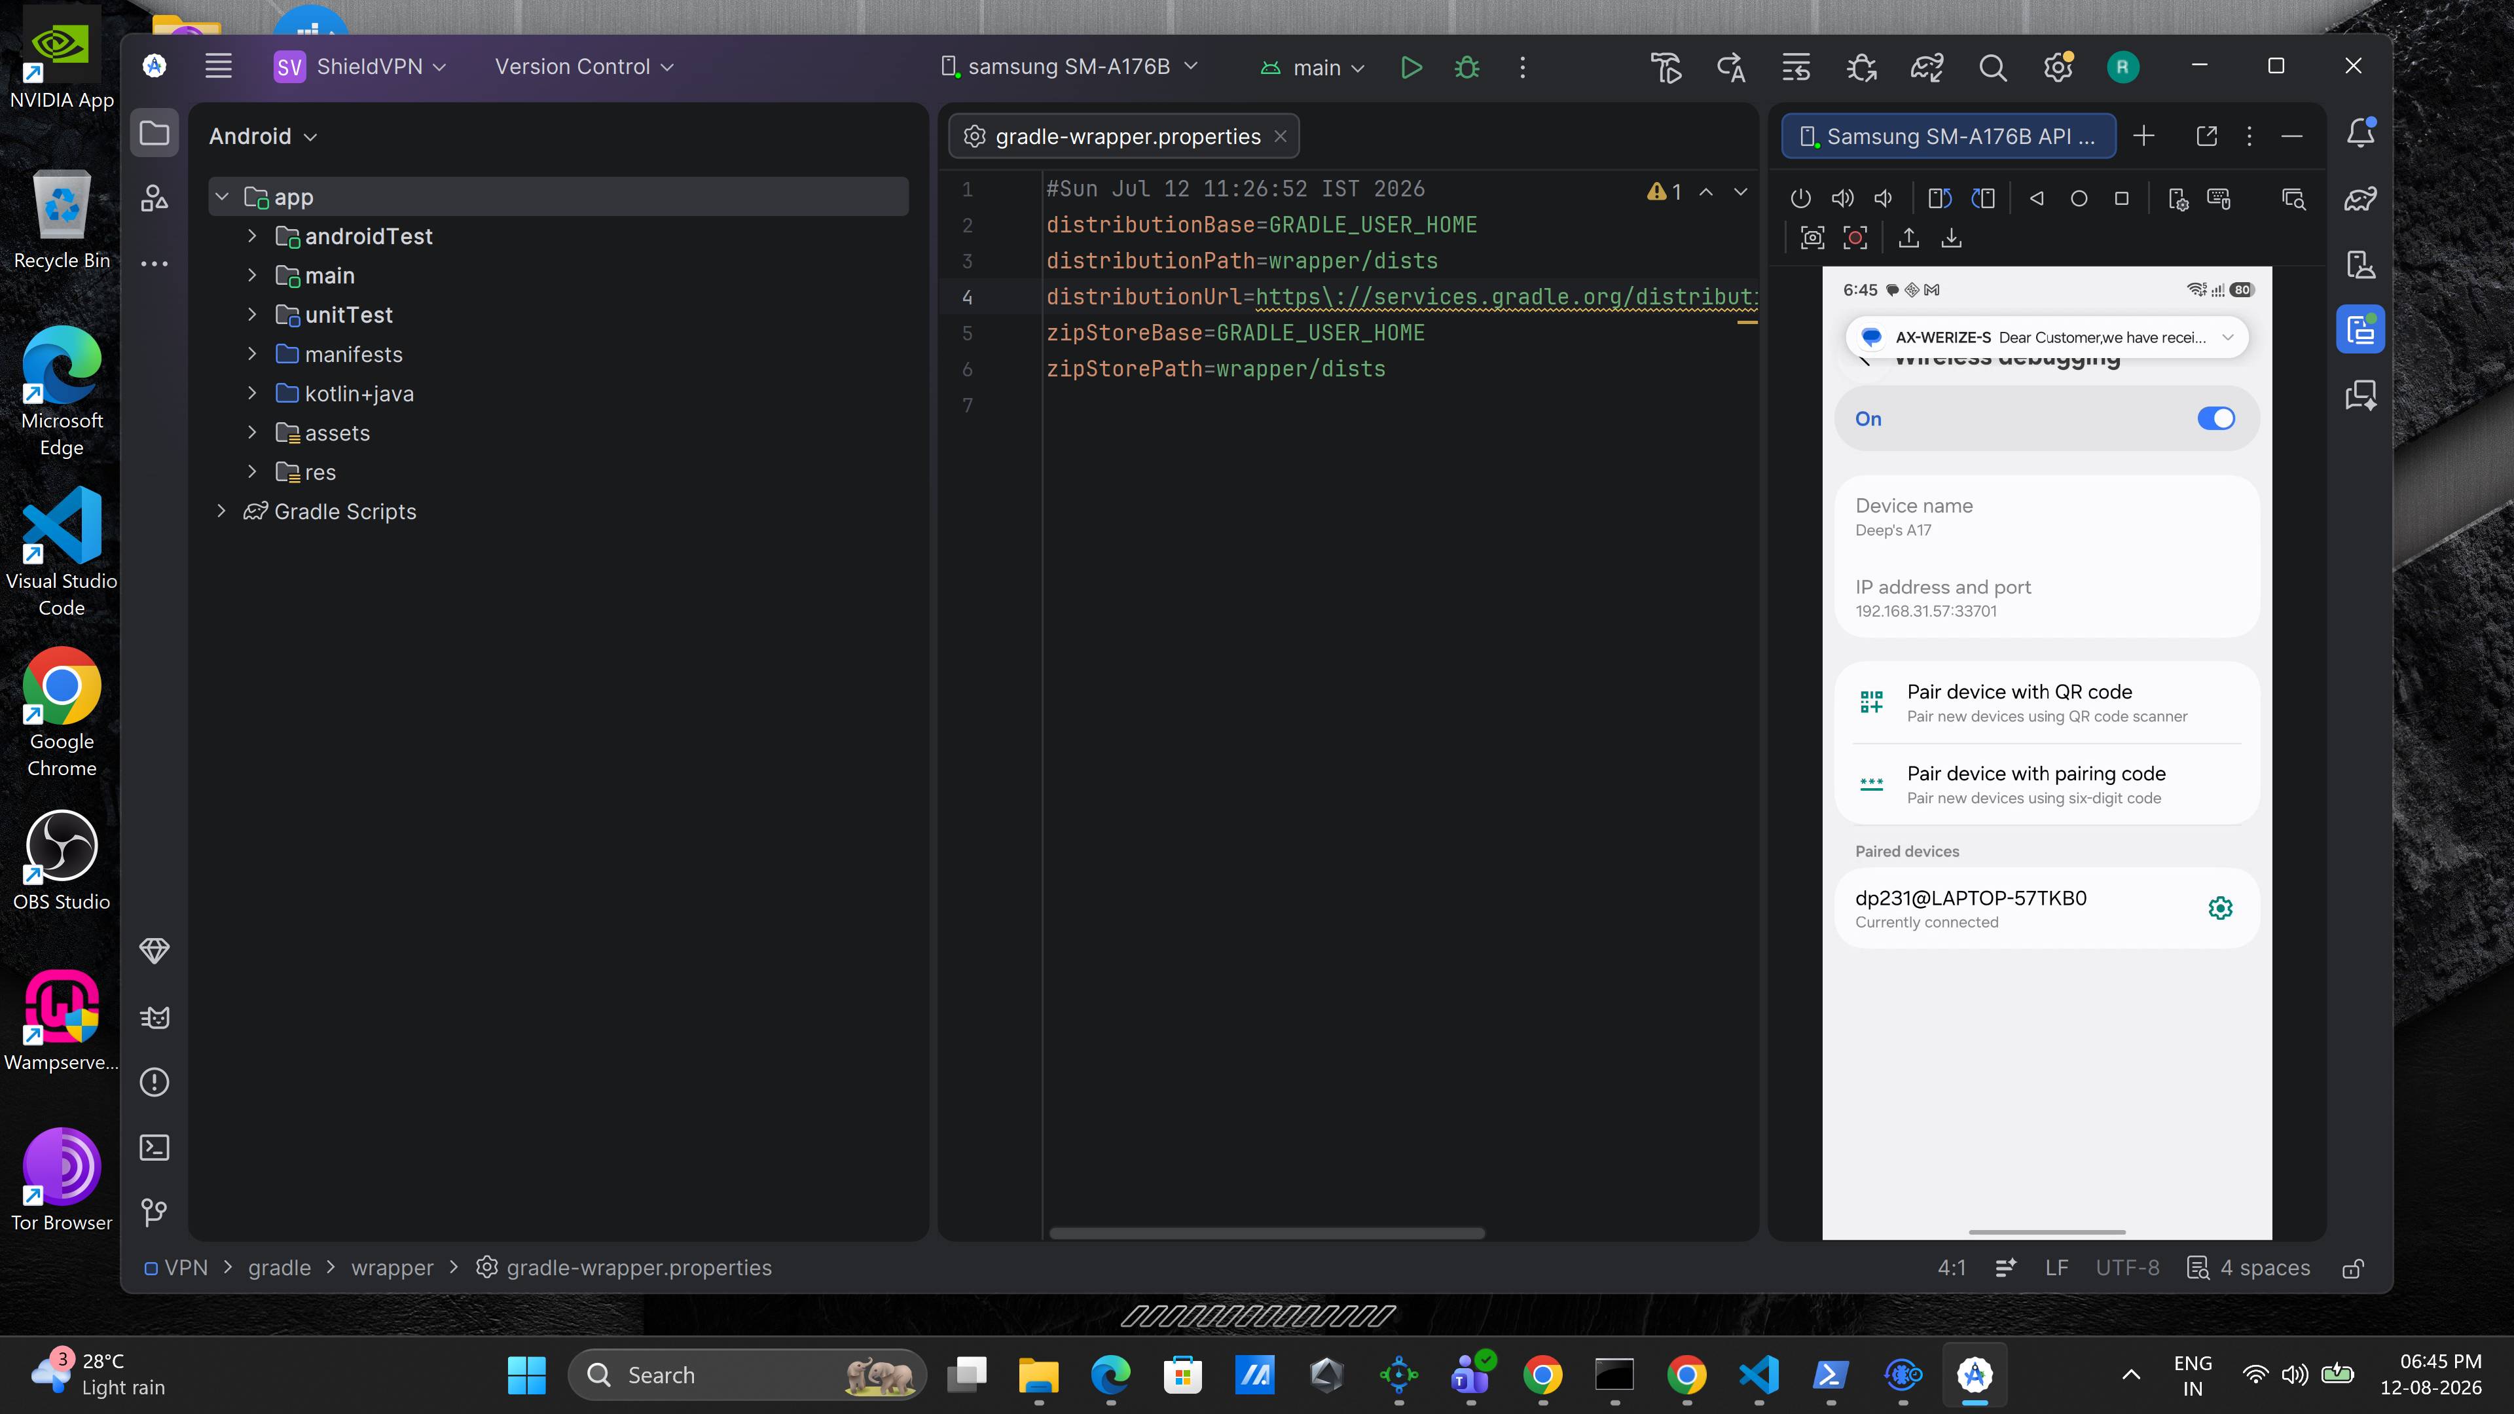The image size is (2514, 1414).
Task: Open the Android project view dropdown
Action: tap(263, 137)
